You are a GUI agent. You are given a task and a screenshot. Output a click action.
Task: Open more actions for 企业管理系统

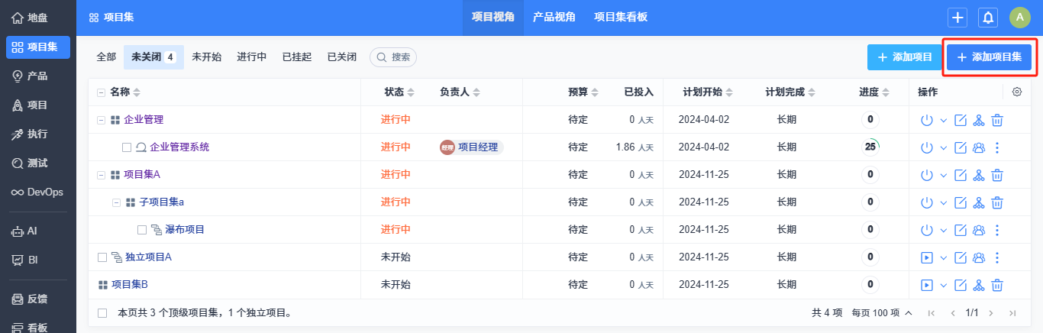(x=996, y=147)
